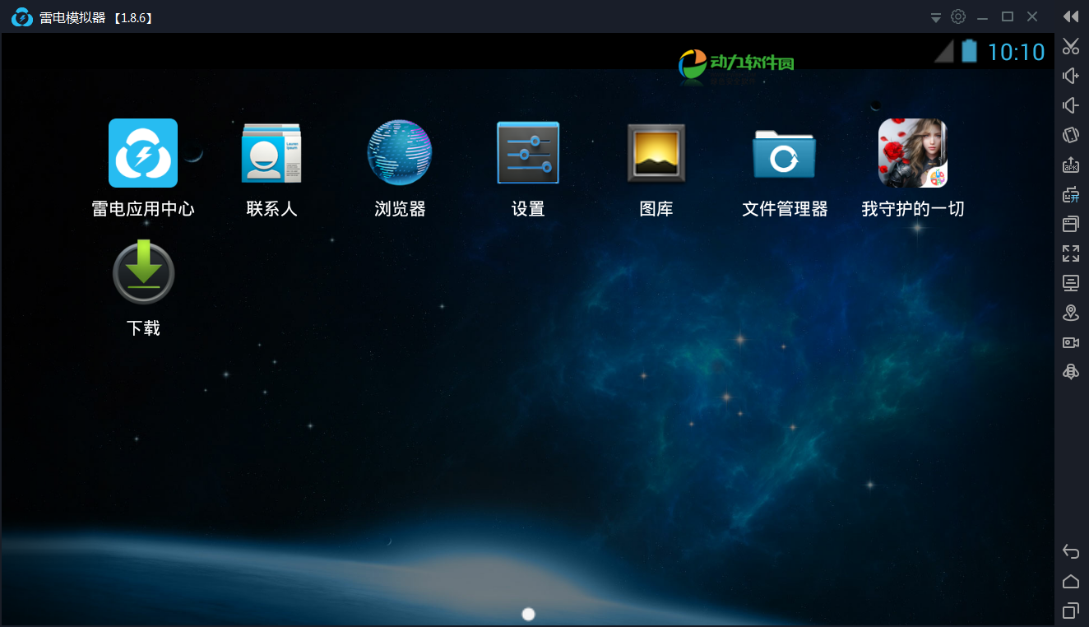Click the home screen page indicator dot

[529, 614]
